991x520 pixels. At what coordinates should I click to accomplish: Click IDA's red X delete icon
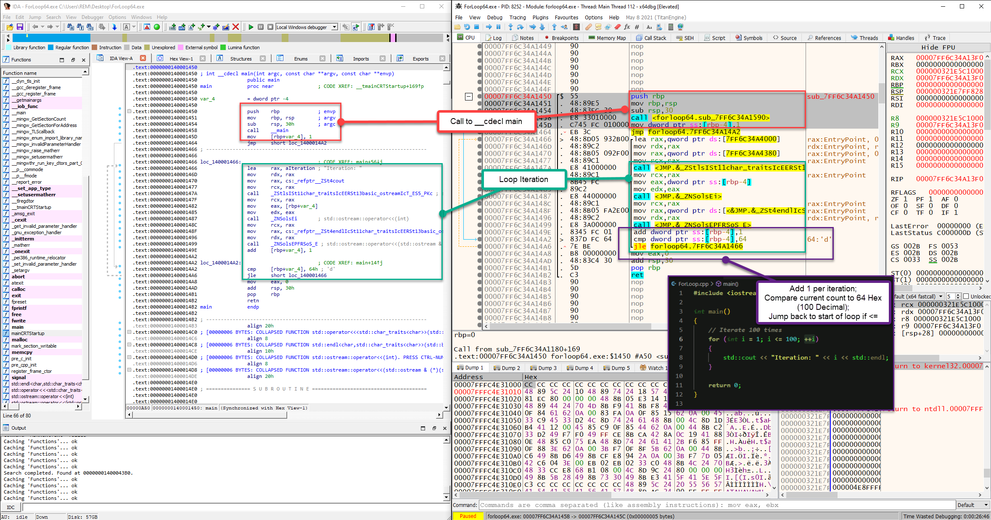tap(236, 27)
